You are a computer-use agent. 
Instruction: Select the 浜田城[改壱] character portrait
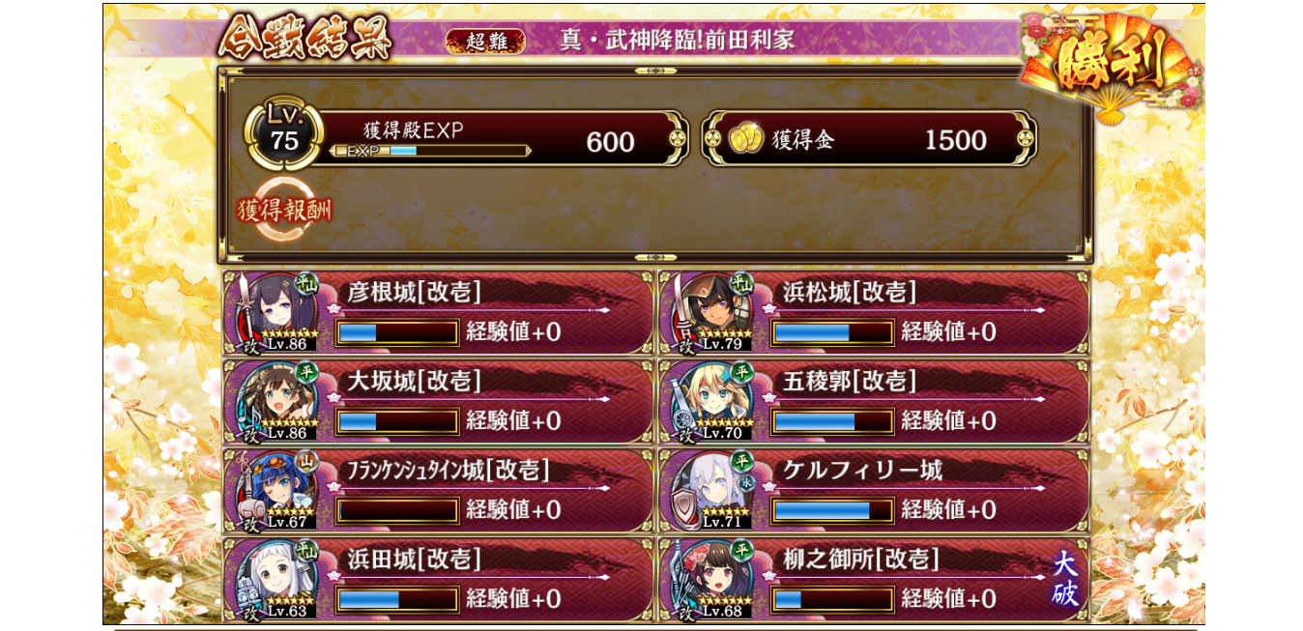pos(278,578)
